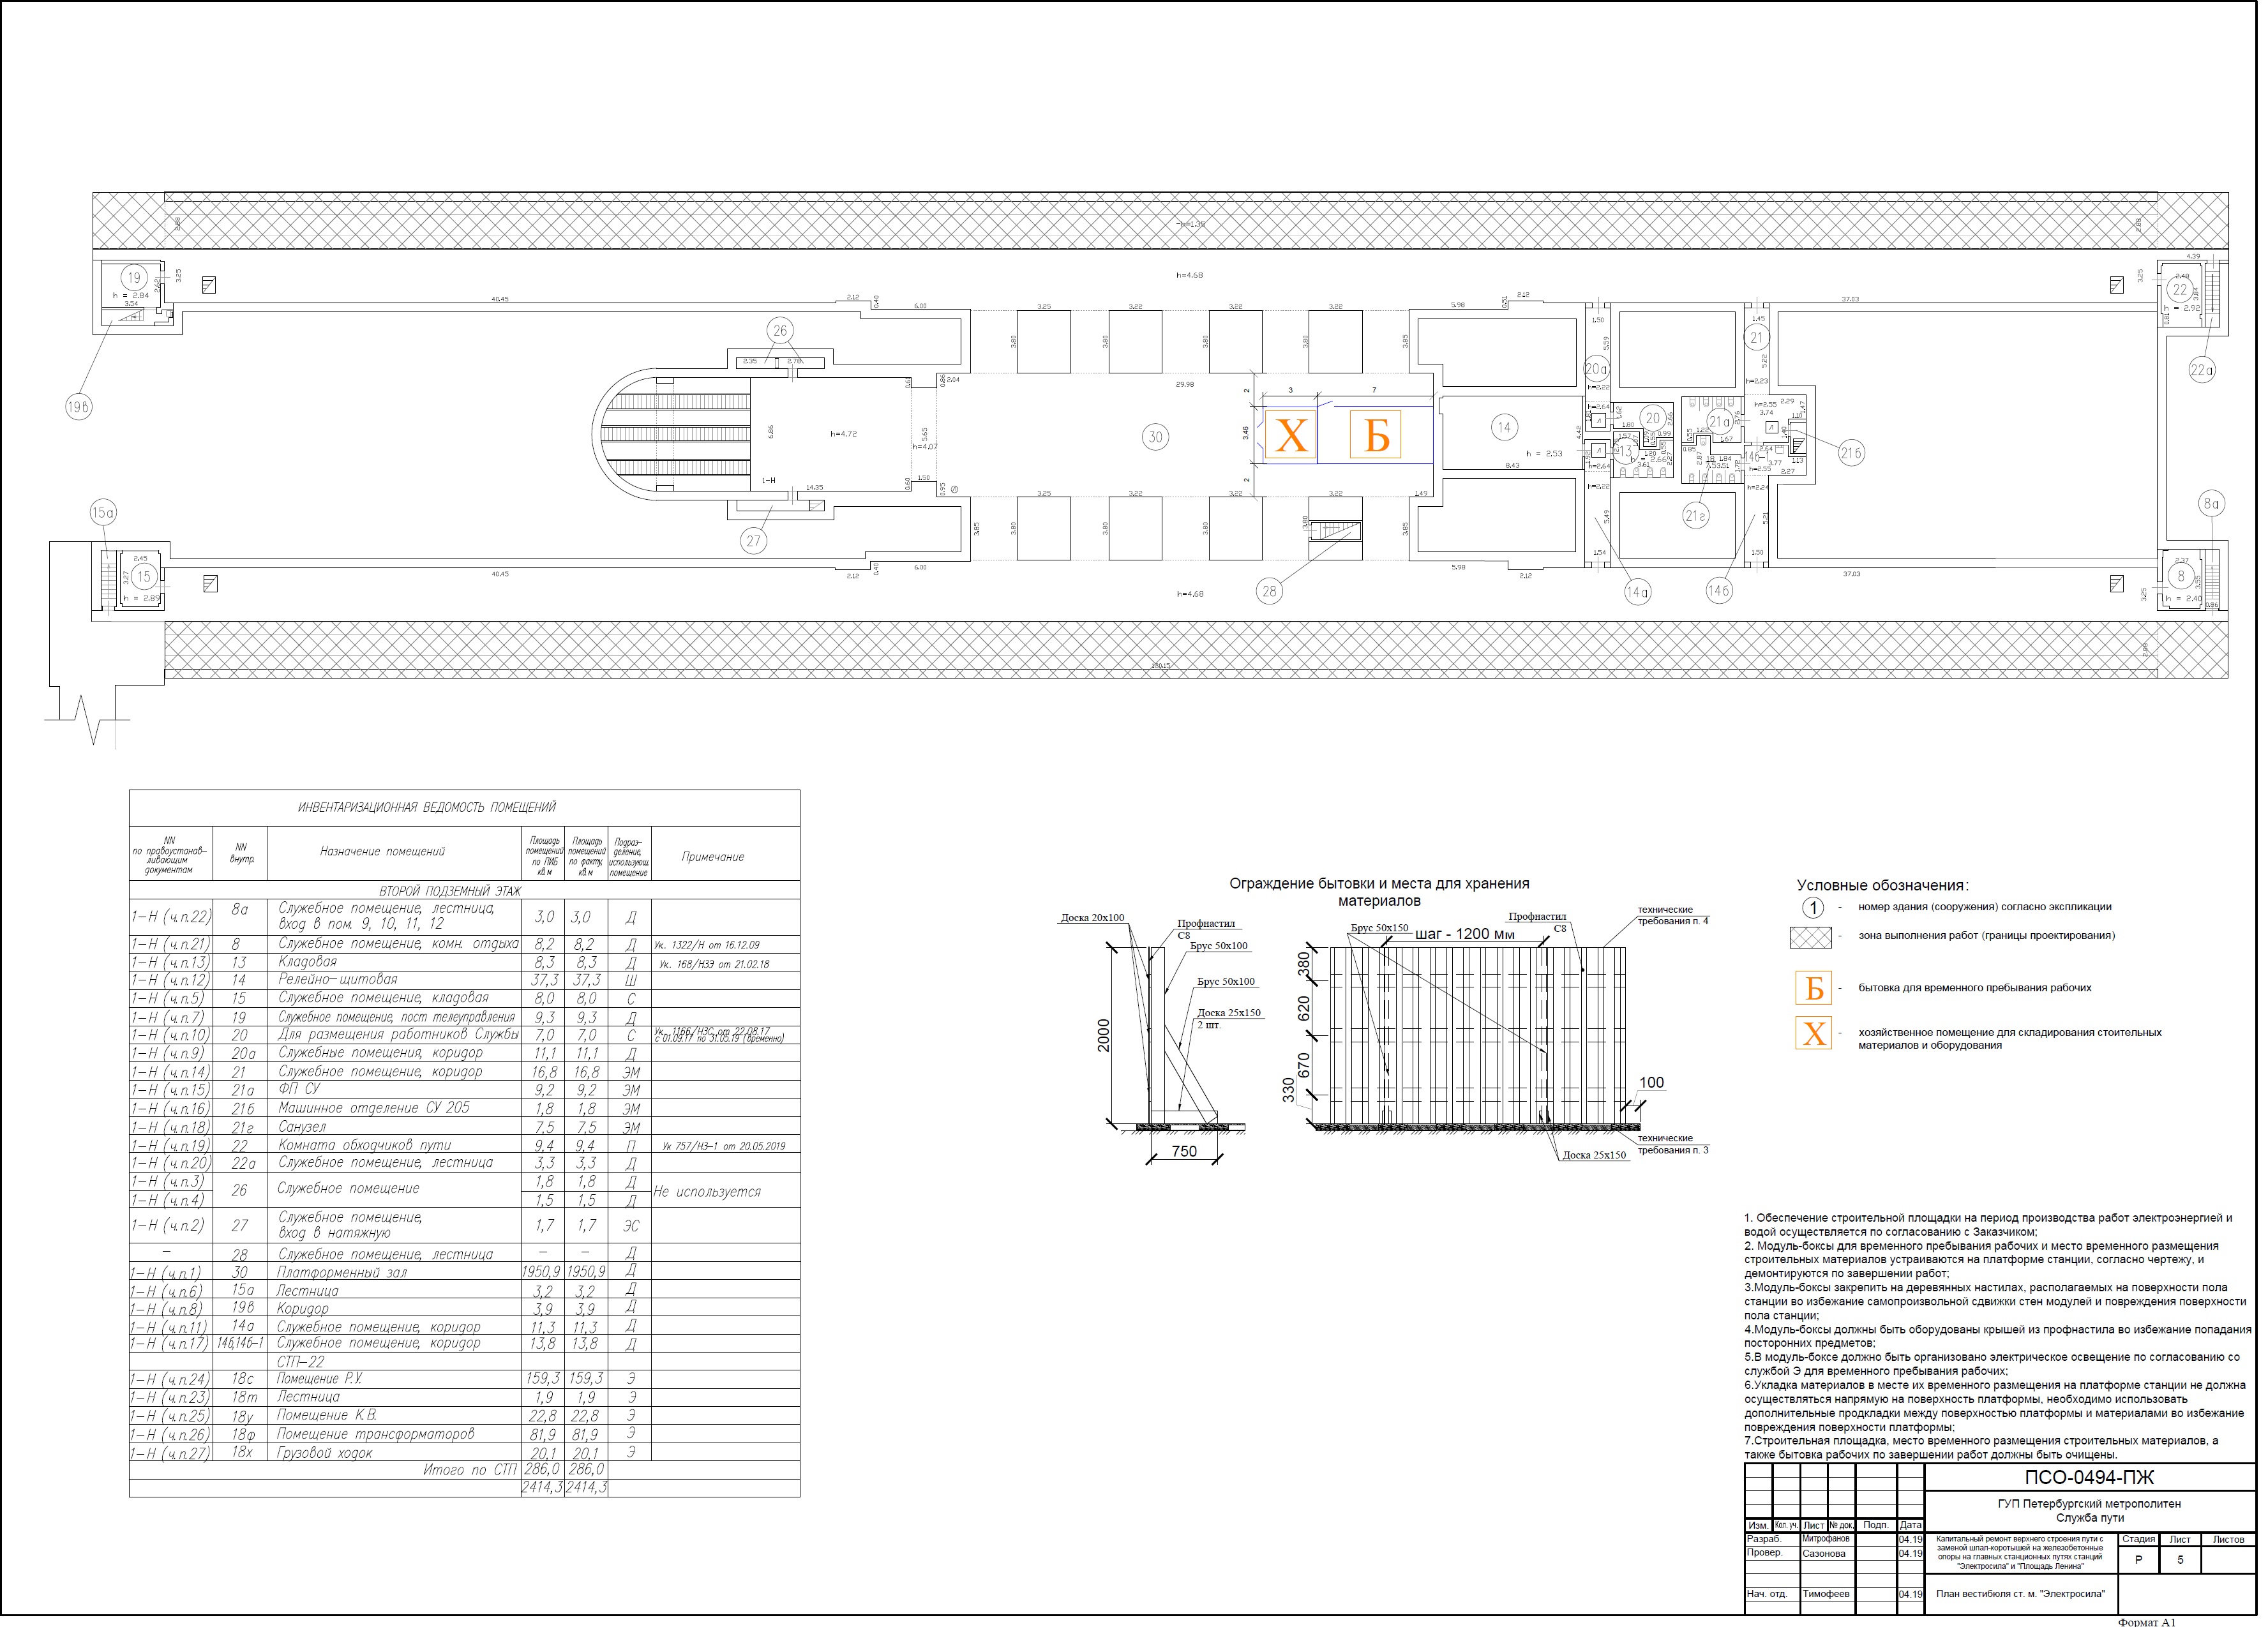2268x1627 pixels.
Task: Click room callout circle 19в
Action: 78,407
